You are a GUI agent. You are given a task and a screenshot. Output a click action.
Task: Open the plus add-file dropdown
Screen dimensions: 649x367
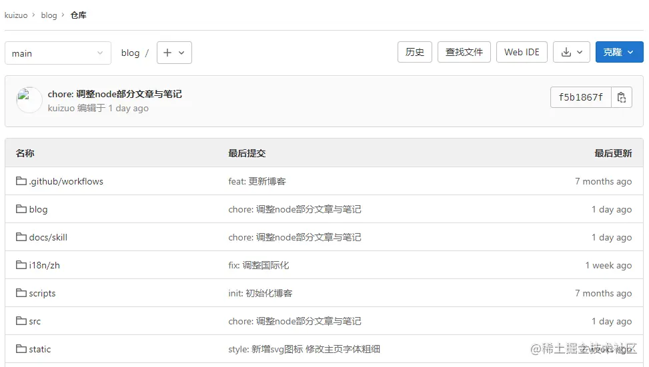pos(174,53)
